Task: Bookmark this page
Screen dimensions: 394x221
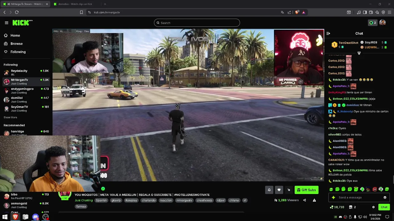Action: (81, 12)
